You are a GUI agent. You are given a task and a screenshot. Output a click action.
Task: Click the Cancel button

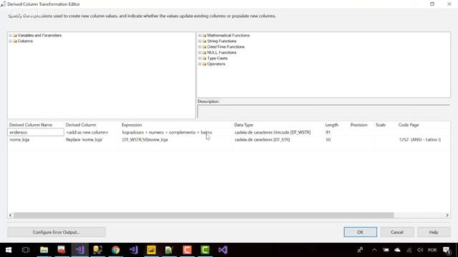397,232
